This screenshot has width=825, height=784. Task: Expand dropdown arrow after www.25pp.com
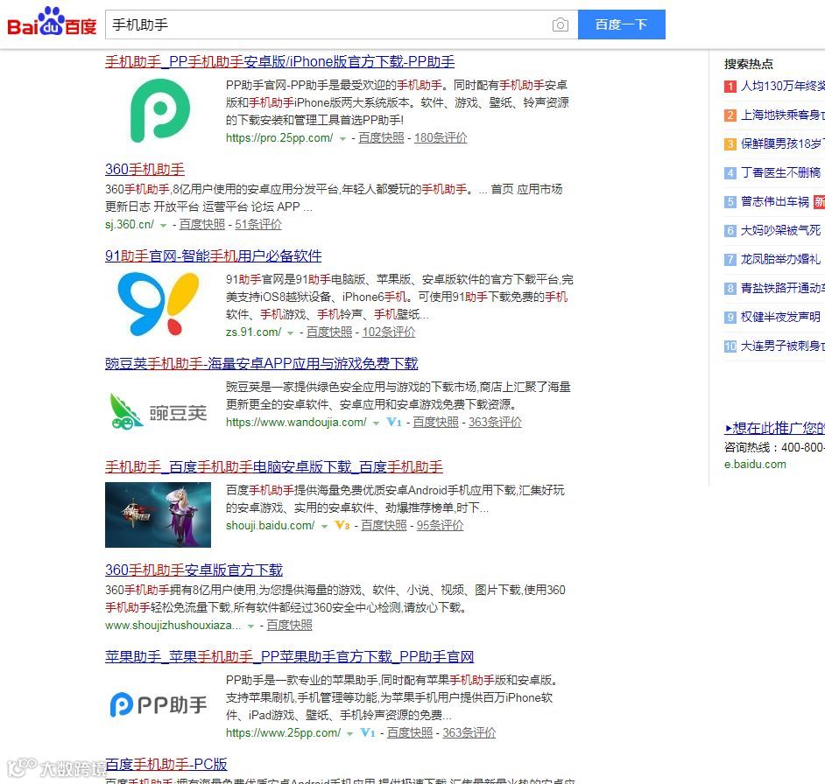(x=350, y=734)
